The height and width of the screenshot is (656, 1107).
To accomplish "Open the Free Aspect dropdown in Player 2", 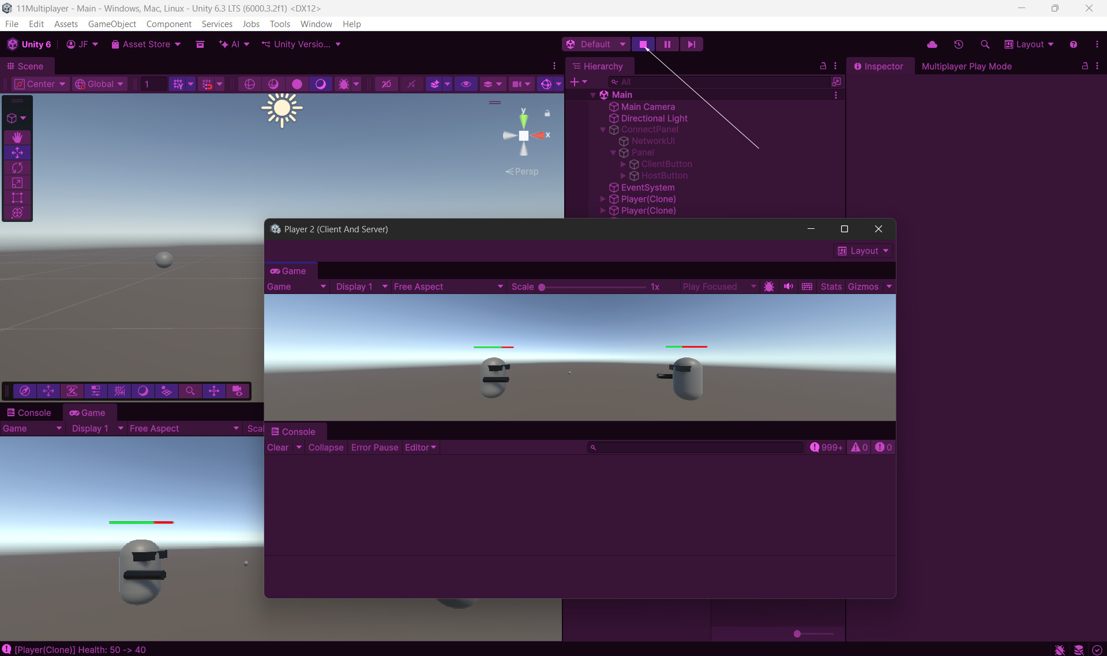I will (x=448, y=286).
